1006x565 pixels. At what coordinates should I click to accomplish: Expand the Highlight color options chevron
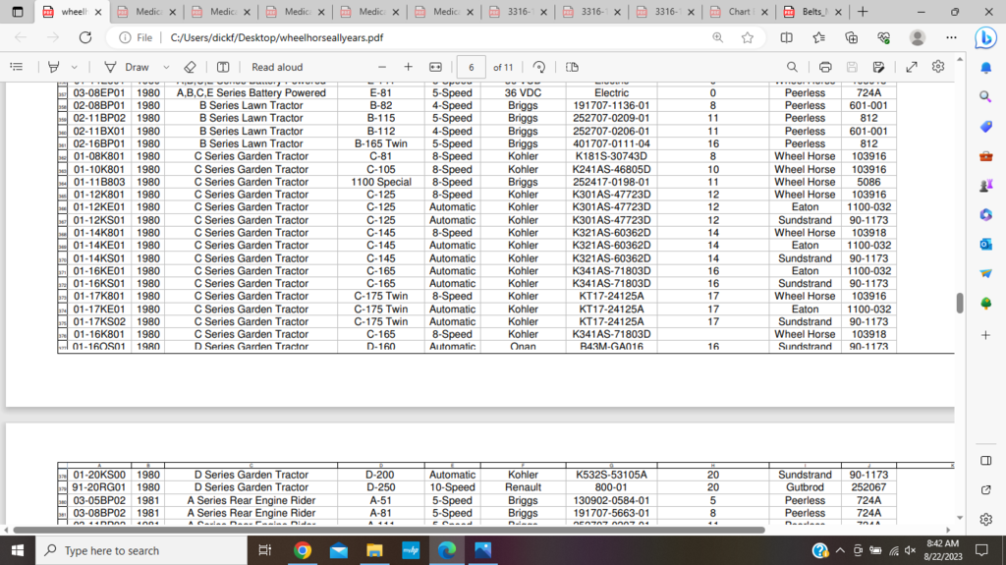coord(74,67)
